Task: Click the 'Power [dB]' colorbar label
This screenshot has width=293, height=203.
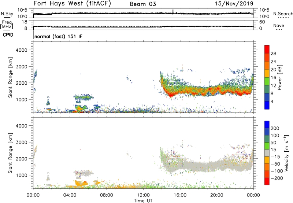Action: point(280,77)
